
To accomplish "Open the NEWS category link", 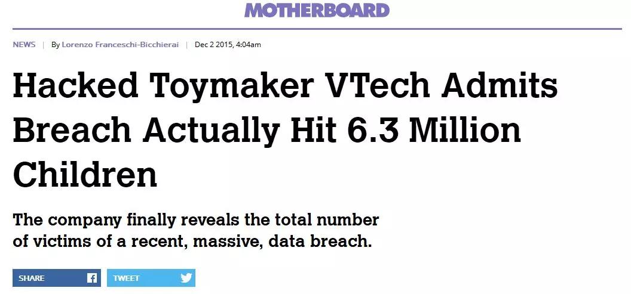I will [x=24, y=45].
